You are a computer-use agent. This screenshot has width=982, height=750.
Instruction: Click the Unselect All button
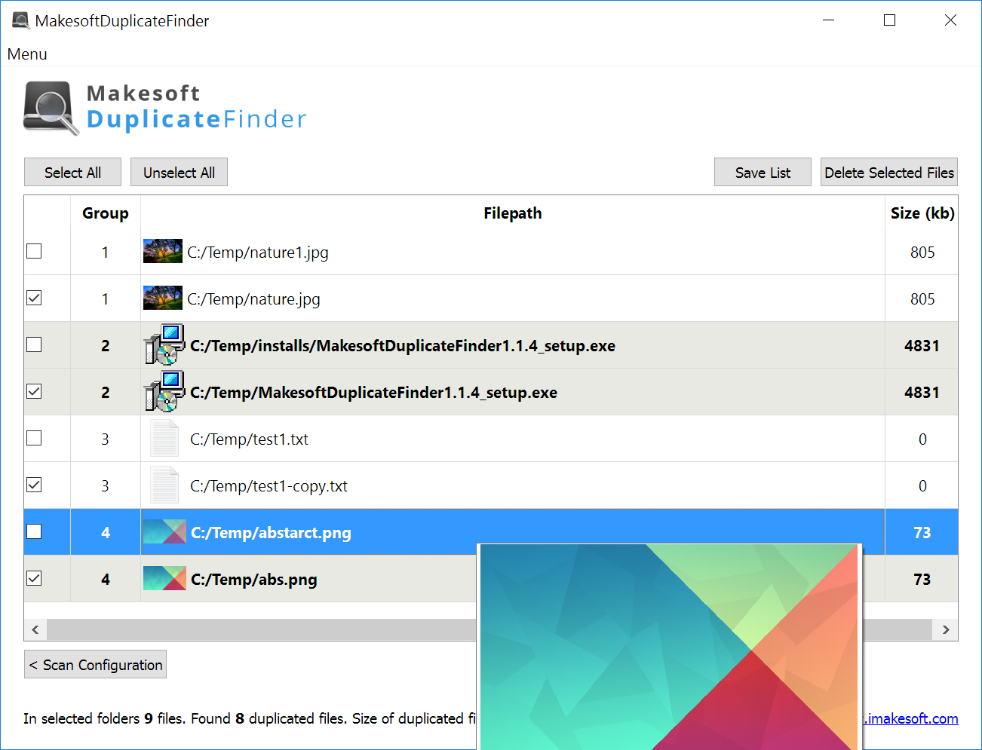coord(179,173)
